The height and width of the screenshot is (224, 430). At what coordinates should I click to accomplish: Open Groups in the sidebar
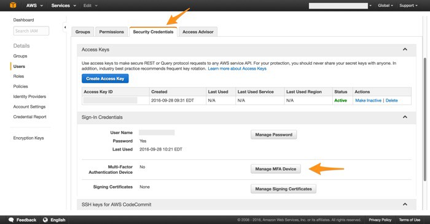[x=20, y=56]
